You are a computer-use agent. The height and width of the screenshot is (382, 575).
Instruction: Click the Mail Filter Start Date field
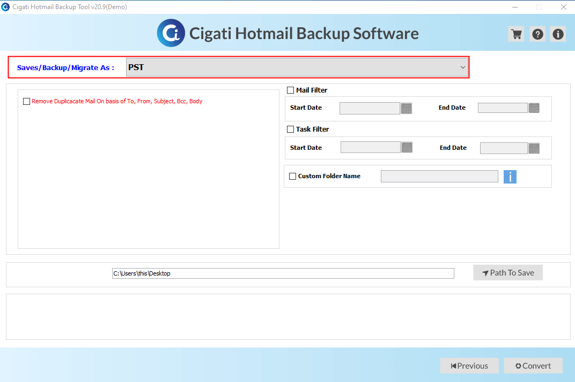tap(370, 108)
